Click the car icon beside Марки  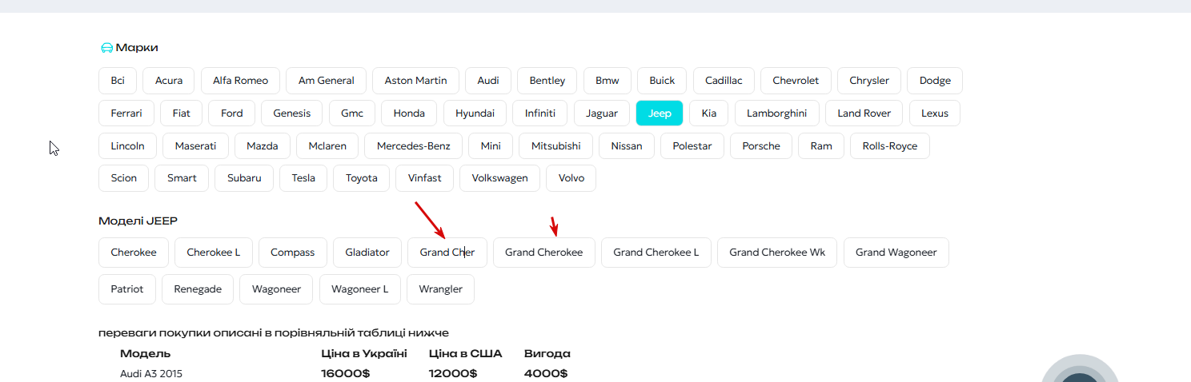coord(106,48)
